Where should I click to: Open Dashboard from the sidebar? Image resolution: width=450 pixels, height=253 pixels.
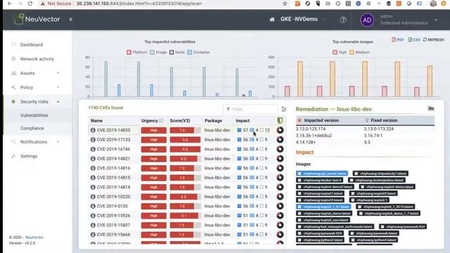click(x=32, y=45)
